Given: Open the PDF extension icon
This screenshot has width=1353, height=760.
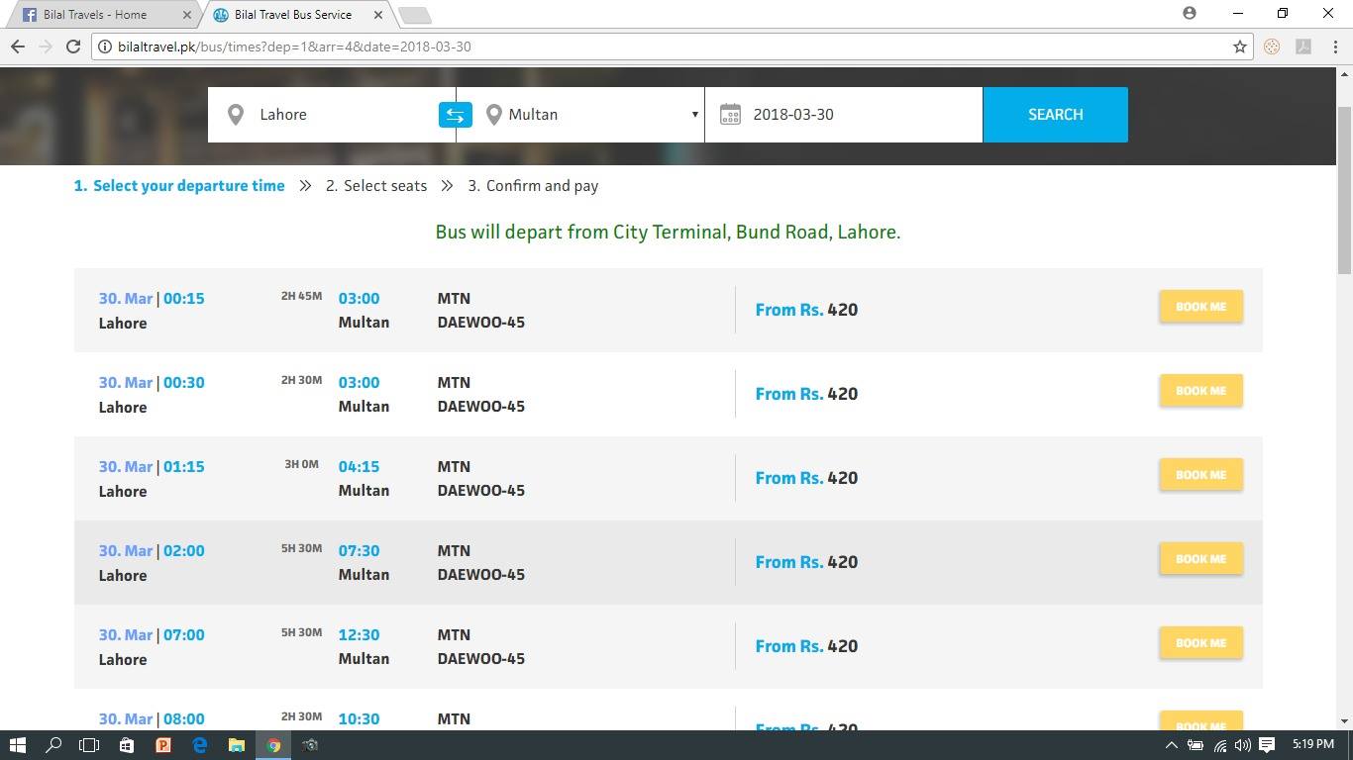Looking at the screenshot, I should pos(1302,47).
